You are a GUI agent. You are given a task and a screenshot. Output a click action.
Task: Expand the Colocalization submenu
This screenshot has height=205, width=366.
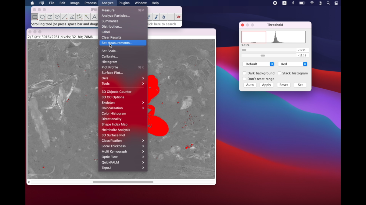tap(123, 108)
